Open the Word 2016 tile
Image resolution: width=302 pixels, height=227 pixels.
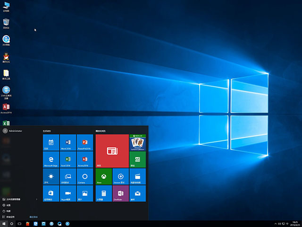click(x=68, y=142)
